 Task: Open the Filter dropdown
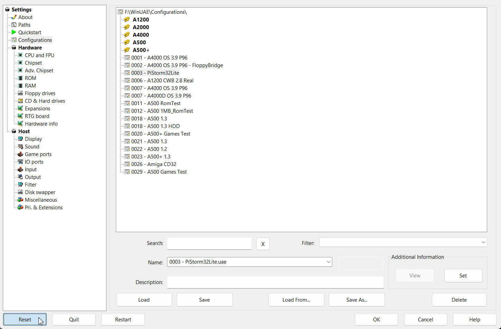pos(483,243)
